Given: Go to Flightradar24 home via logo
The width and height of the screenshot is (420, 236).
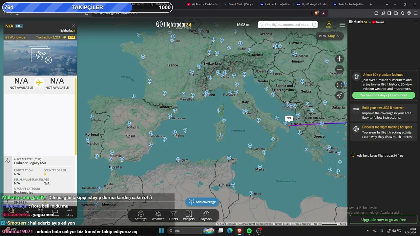Looking at the screenshot, I should click(x=174, y=25).
